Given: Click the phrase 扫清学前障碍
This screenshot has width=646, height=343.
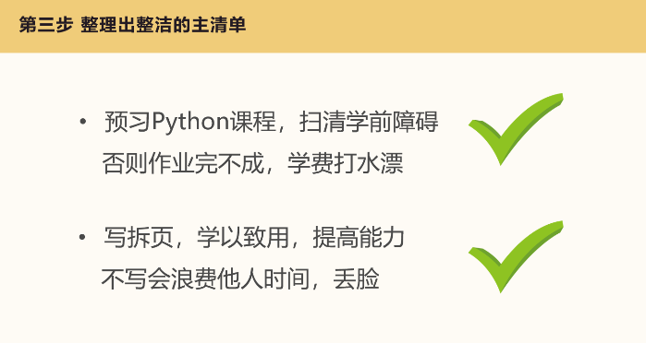Looking at the screenshot, I should click(x=369, y=122).
